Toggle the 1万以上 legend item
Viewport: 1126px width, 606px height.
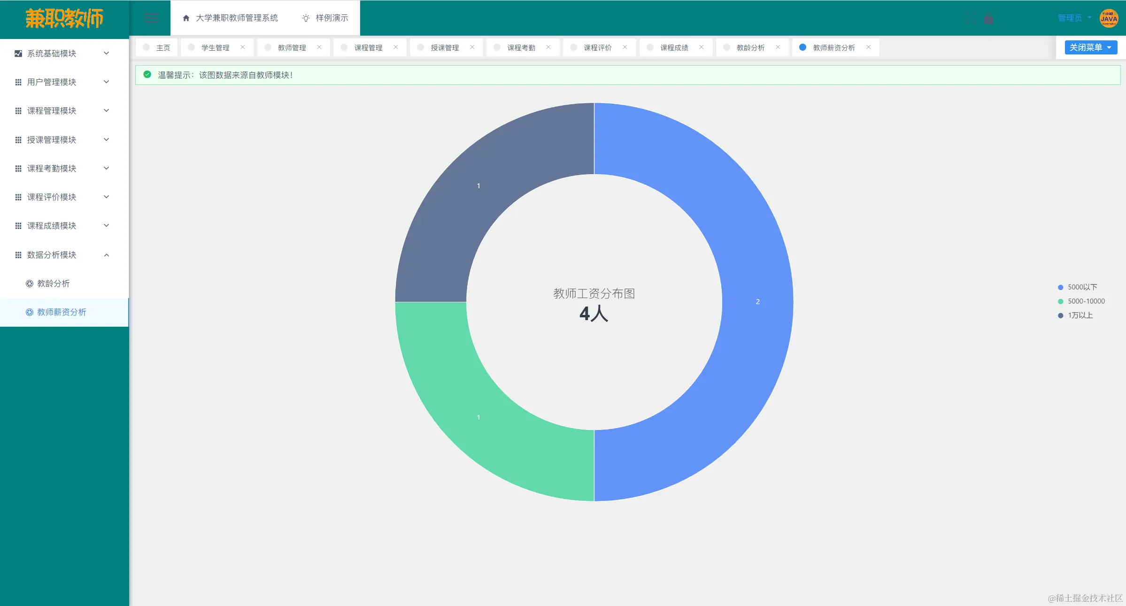(x=1080, y=315)
